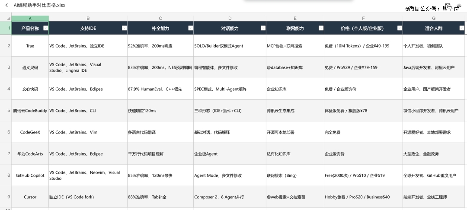Click the select-all corner triangle of the sheet
The image size is (467, 210).
point(8,18)
